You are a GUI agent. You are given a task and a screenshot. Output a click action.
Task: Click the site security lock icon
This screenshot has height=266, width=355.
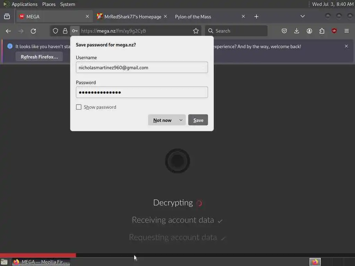click(x=65, y=31)
